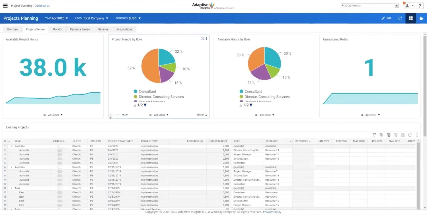Toggle ISBACKLO switch for the East row 11
Viewport: 427px width, 215px height.
click(x=60, y=188)
